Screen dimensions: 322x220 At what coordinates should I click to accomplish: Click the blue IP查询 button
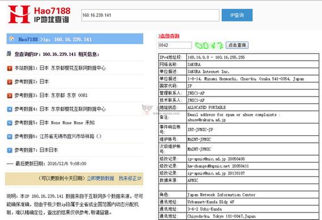click(237, 15)
